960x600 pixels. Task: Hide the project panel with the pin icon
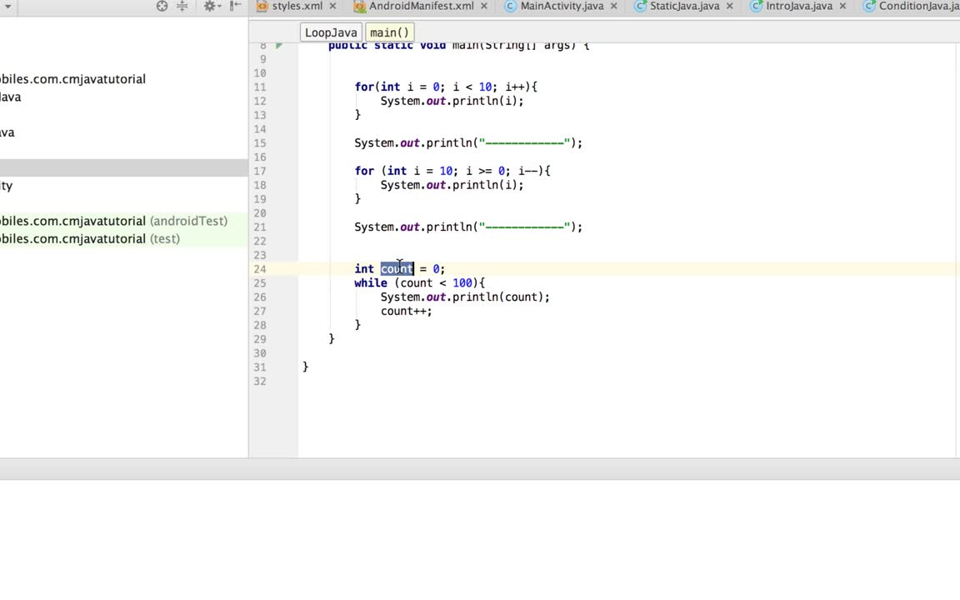click(x=235, y=6)
